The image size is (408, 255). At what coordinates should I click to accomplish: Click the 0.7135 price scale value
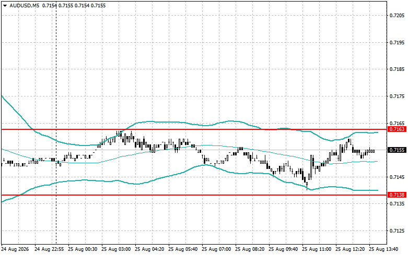click(397, 204)
